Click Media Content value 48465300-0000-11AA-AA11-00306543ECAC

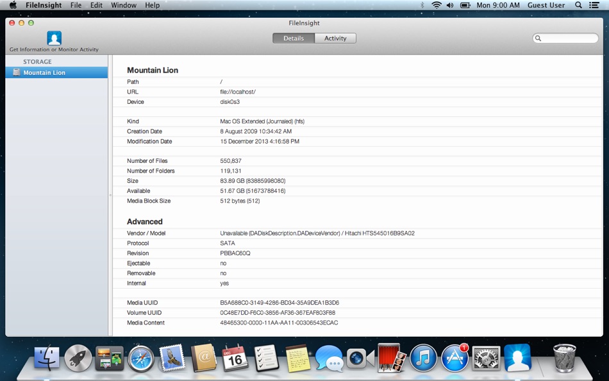pos(279,323)
